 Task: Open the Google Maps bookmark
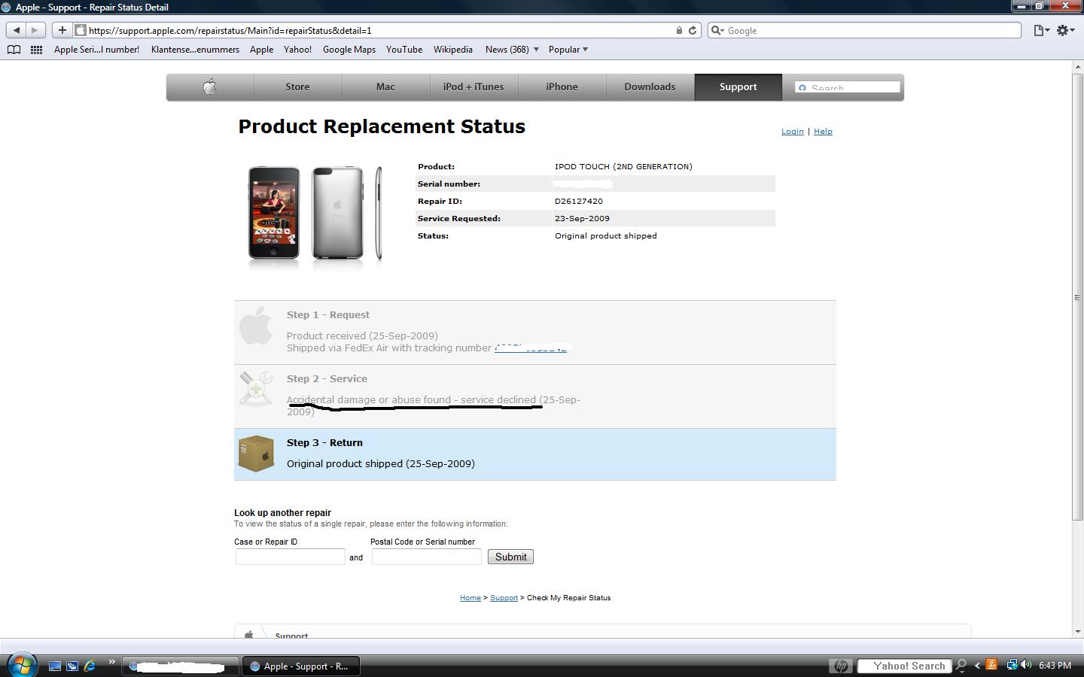pos(349,50)
